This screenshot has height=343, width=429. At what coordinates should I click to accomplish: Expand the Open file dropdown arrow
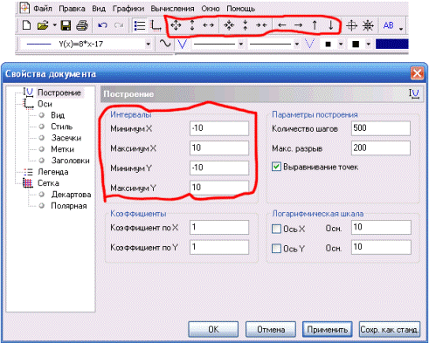click(x=54, y=25)
